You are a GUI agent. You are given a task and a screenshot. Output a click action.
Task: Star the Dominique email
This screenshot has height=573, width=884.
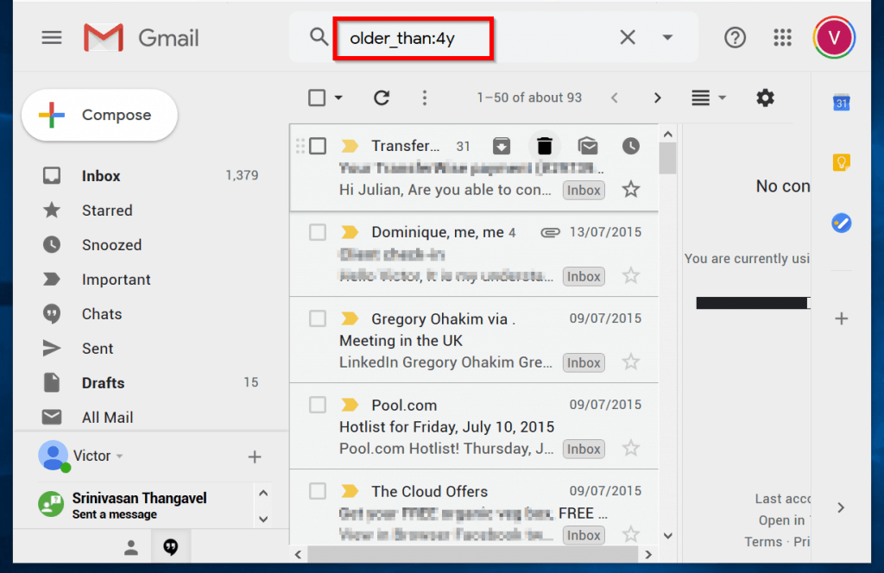631,276
